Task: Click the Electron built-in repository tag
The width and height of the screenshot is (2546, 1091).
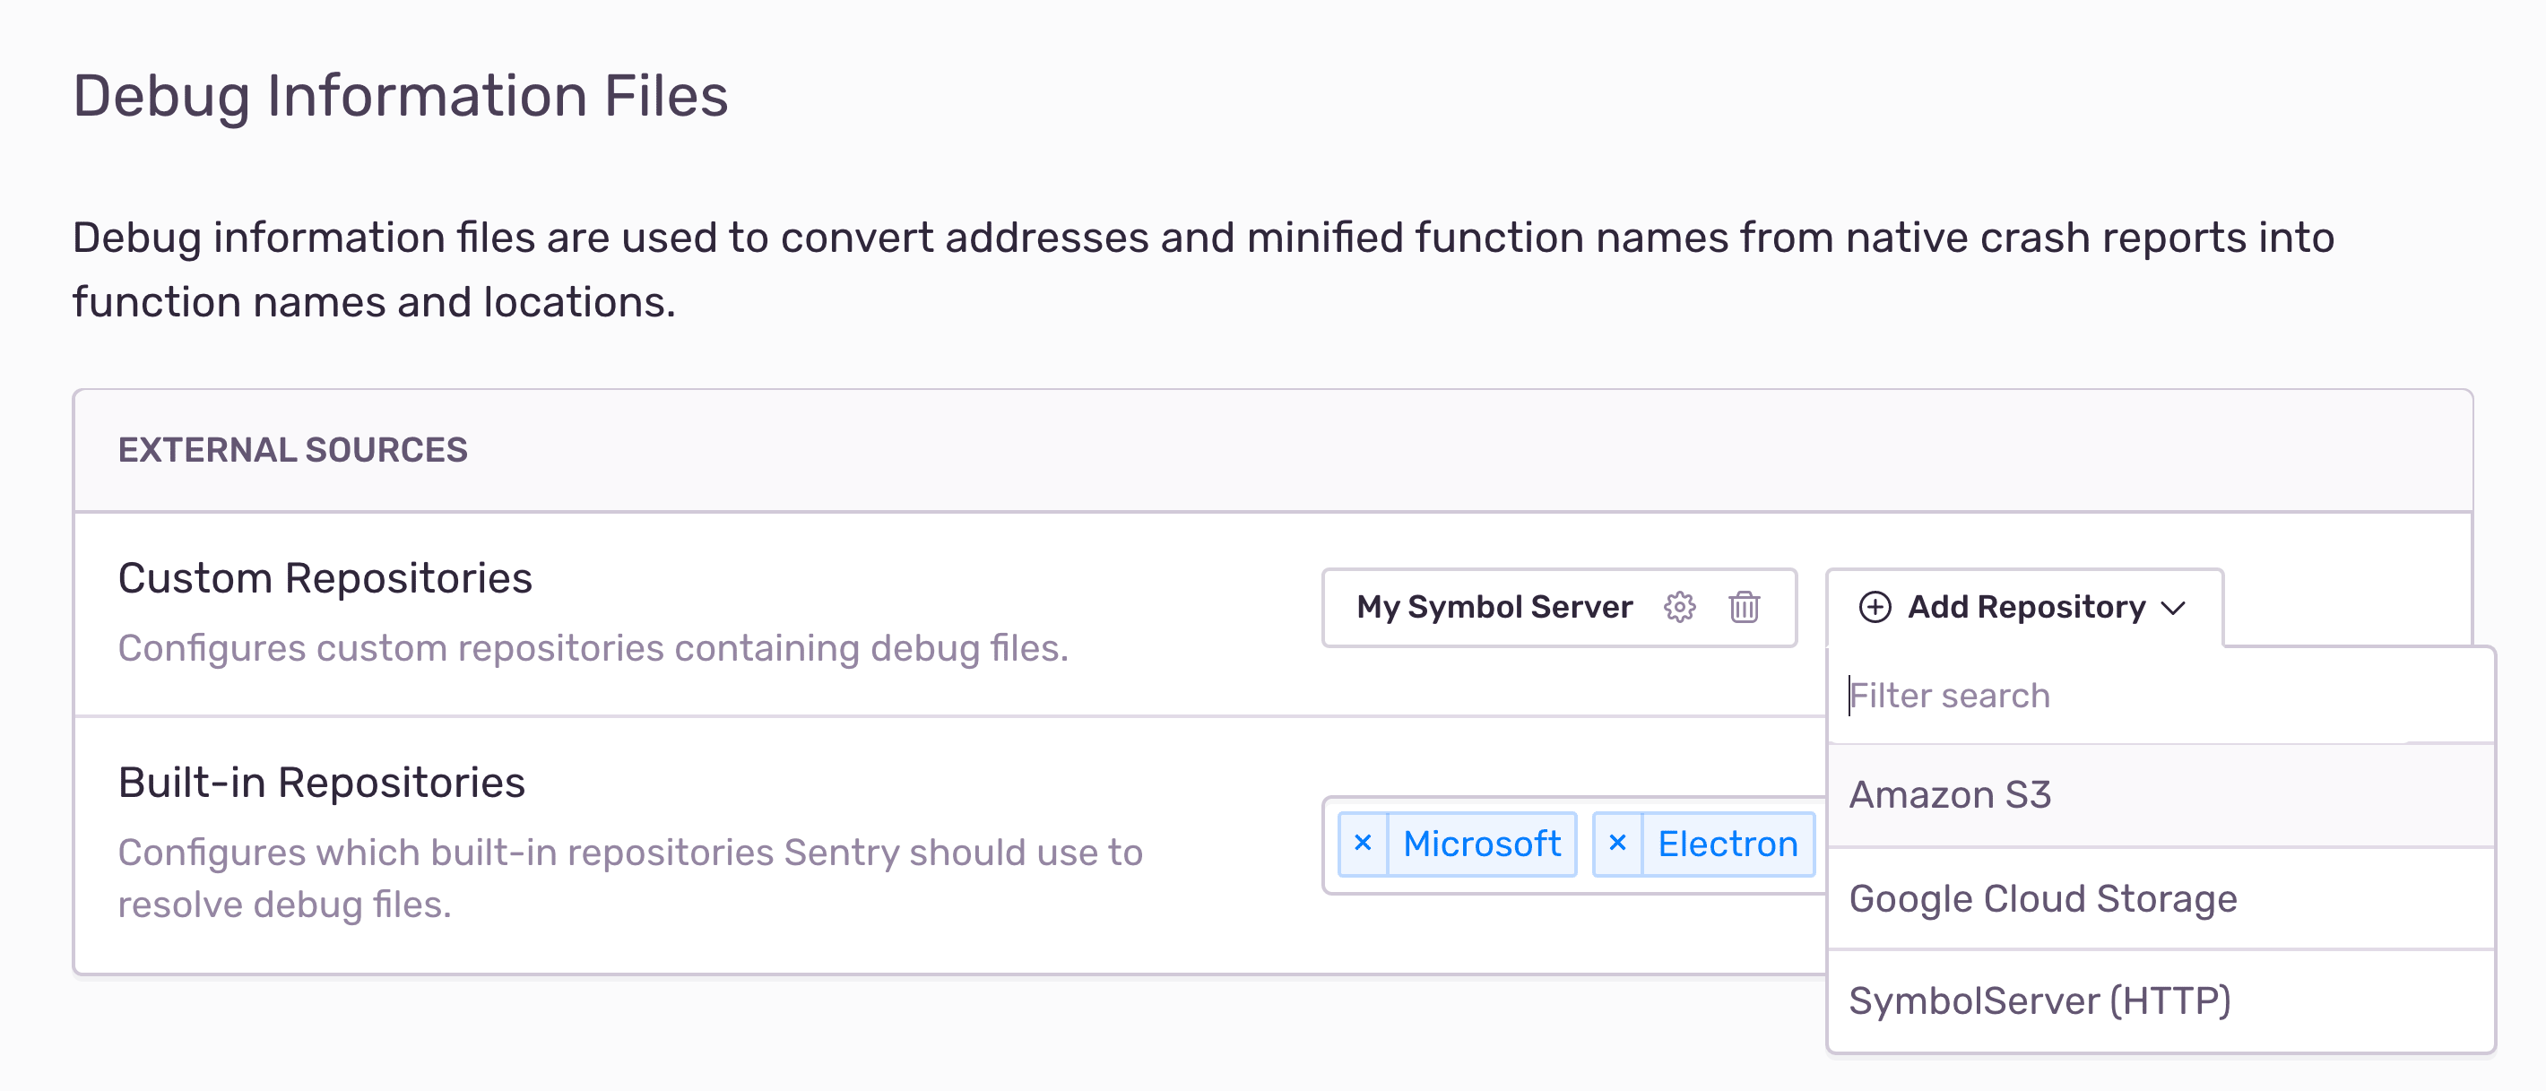Action: 1728,844
